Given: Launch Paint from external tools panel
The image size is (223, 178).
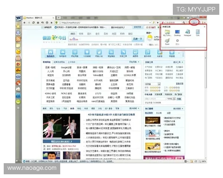Looking at the screenshot, I should [x=167, y=42].
